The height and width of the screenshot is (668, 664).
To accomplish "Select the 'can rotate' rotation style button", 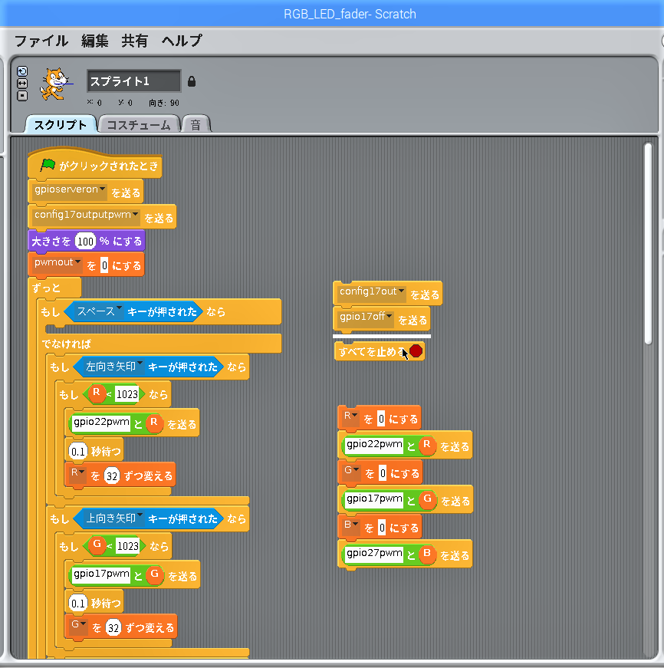I will [22, 71].
